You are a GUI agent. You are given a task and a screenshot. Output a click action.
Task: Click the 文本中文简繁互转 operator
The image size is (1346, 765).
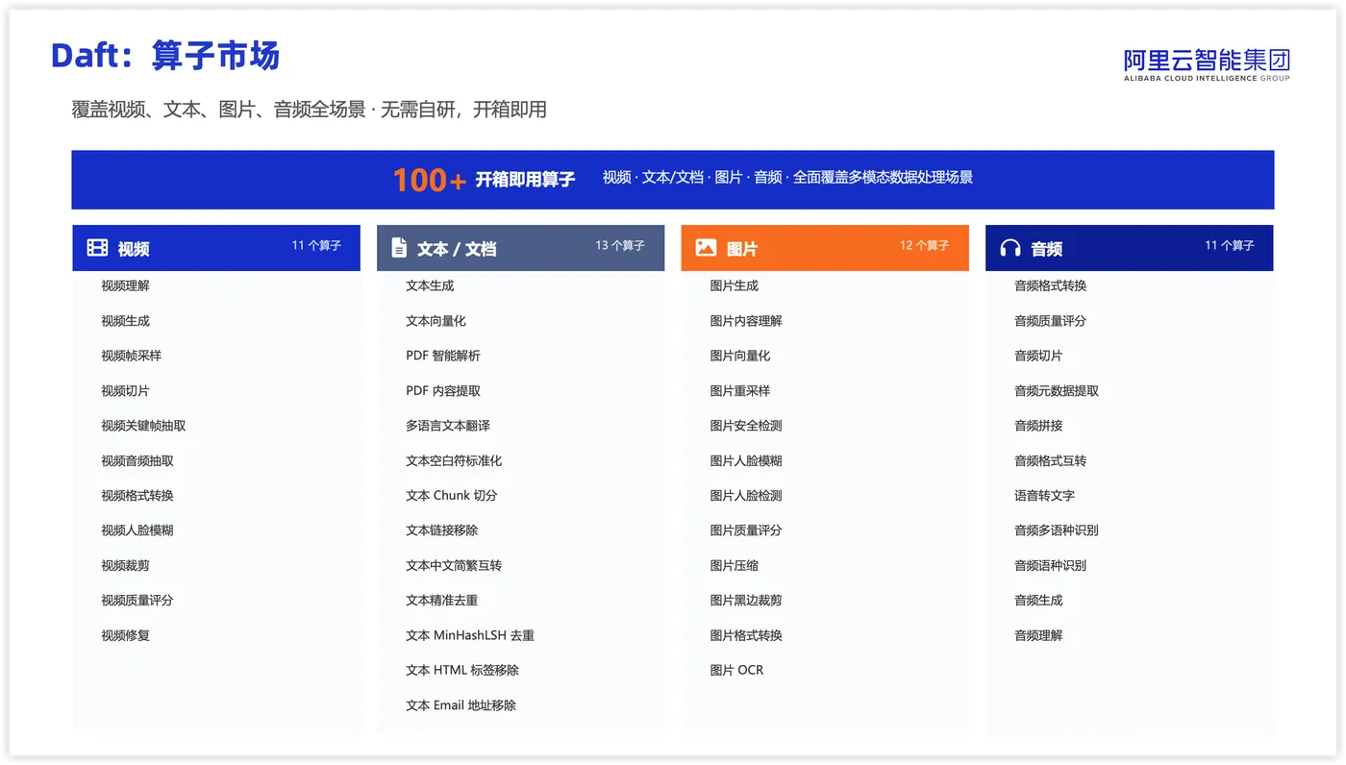[454, 566]
